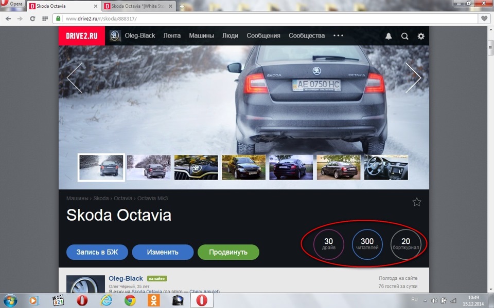
Task: Show hidden tray icons arrow
Action: tap(425, 301)
